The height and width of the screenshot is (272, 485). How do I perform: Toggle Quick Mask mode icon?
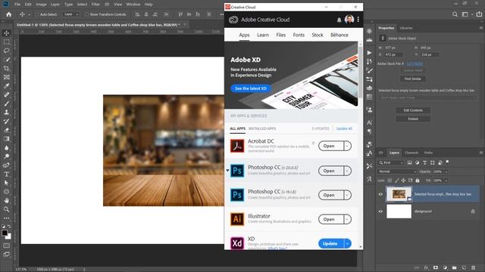click(7, 246)
